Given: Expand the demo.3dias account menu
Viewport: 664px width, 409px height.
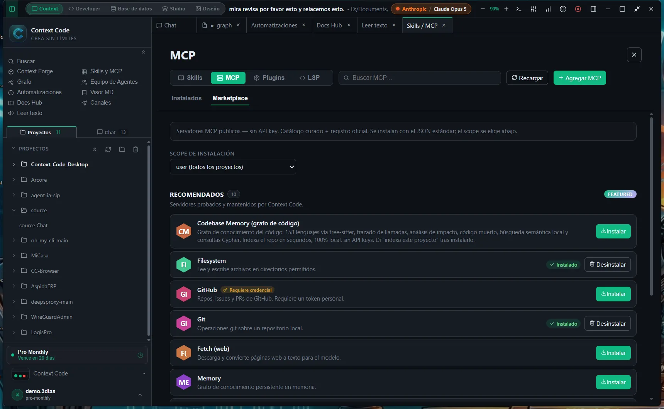Looking at the screenshot, I should pos(140,394).
